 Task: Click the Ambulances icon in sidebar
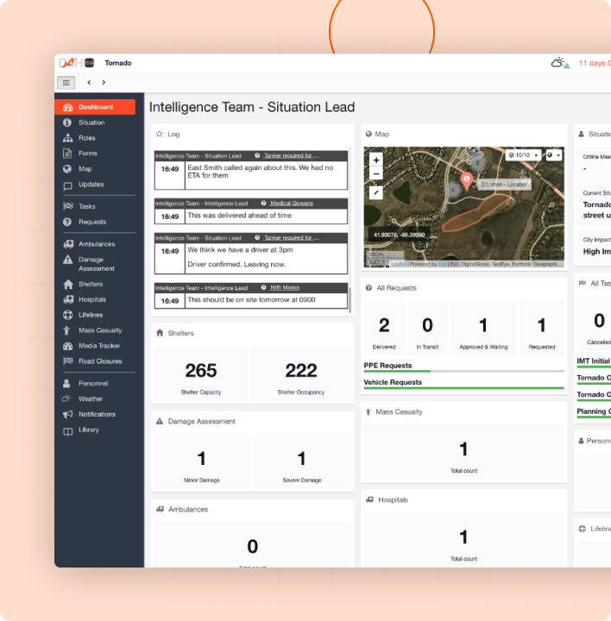tap(68, 244)
